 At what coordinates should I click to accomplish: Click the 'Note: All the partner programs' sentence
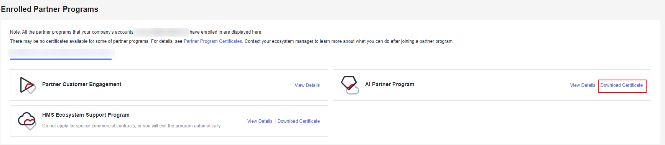(x=136, y=32)
